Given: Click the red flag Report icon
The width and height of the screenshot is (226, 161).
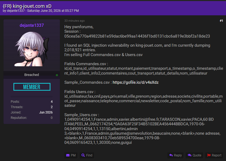Looking at the screenshot, I should click(x=209, y=155).
